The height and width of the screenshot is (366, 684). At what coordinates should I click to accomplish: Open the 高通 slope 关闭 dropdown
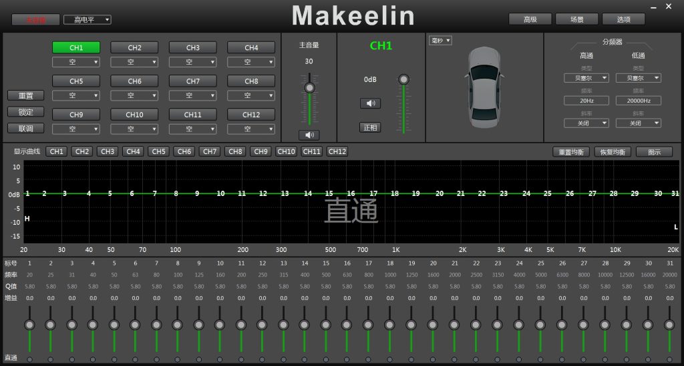click(586, 123)
